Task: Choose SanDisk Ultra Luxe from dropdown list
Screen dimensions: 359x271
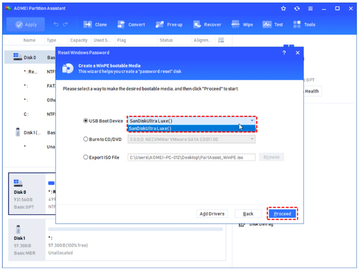Action: coord(192,129)
